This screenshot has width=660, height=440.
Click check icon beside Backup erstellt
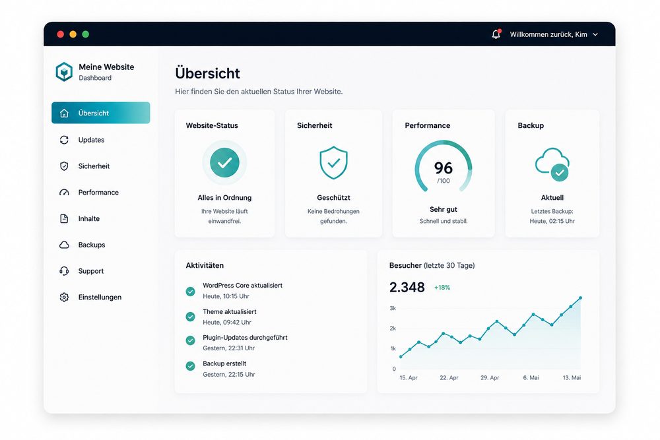pos(190,366)
